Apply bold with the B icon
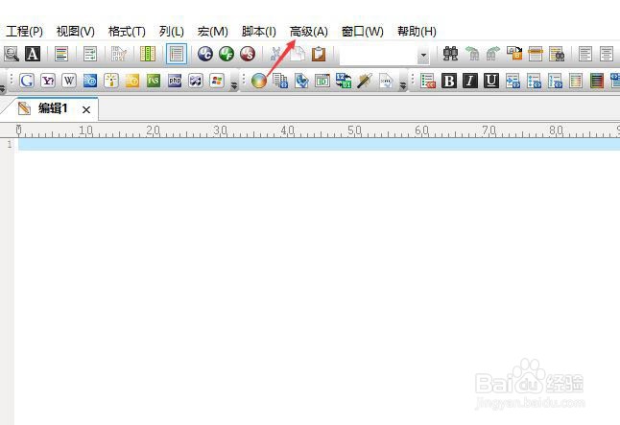 click(449, 81)
